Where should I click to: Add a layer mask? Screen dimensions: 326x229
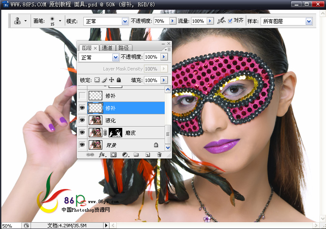click(113, 155)
